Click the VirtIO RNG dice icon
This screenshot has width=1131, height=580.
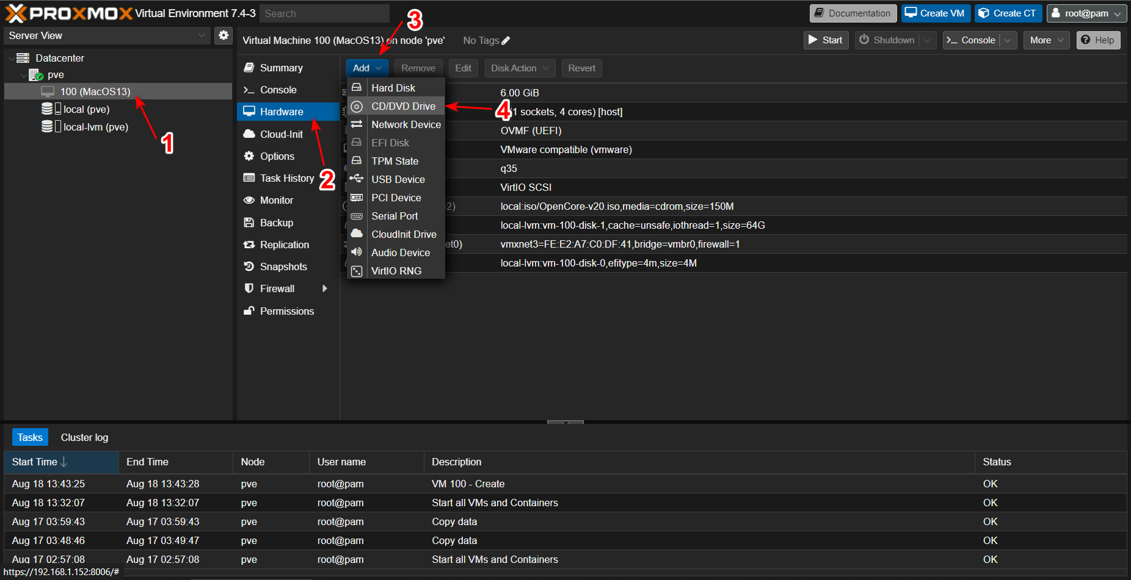pyautogui.click(x=357, y=271)
